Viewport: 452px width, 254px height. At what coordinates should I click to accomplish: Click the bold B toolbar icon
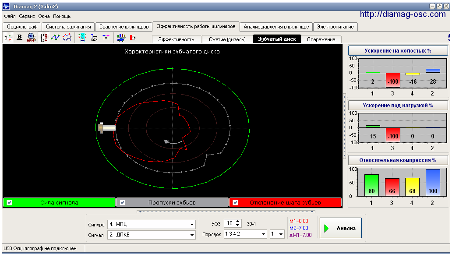(x=19, y=37)
